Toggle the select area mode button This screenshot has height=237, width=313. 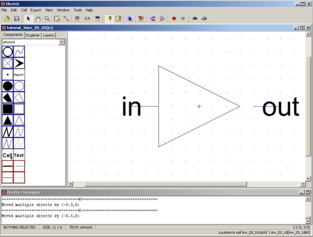tap(118, 18)
